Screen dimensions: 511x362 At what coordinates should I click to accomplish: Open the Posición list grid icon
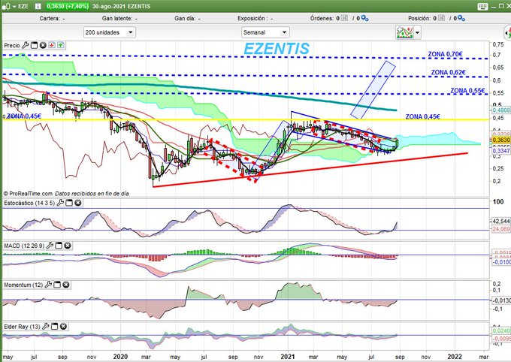point(442,18)
